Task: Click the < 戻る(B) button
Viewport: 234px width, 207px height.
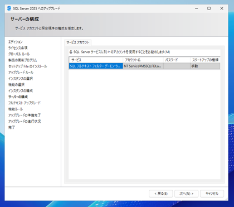Action: [x=161, y=194]
